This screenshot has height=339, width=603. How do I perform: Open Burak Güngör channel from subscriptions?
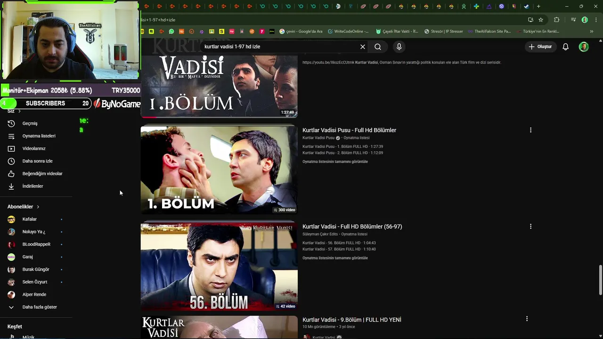point(36,269)
